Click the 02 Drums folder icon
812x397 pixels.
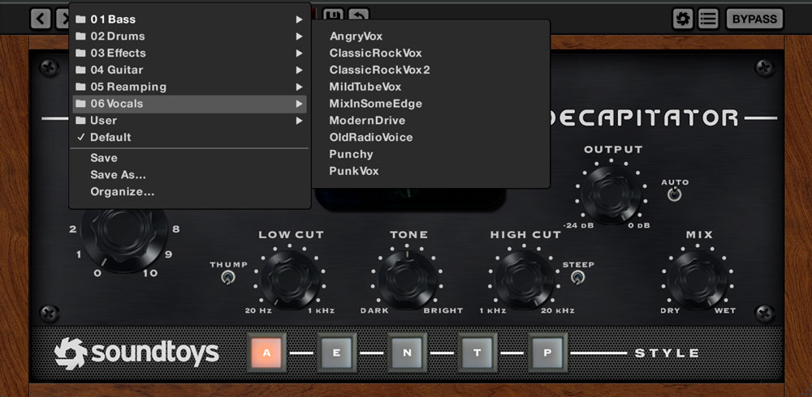(x=80, y=36)
